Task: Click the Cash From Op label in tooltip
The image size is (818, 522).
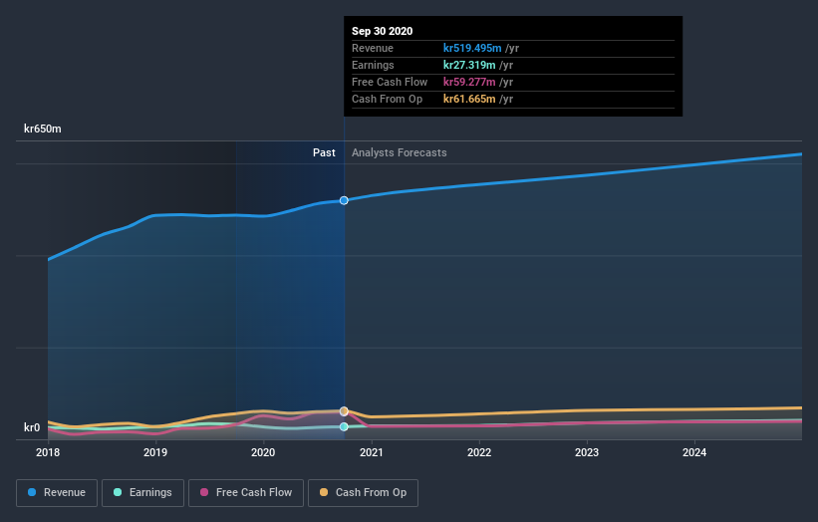Action: pos(388,99)
